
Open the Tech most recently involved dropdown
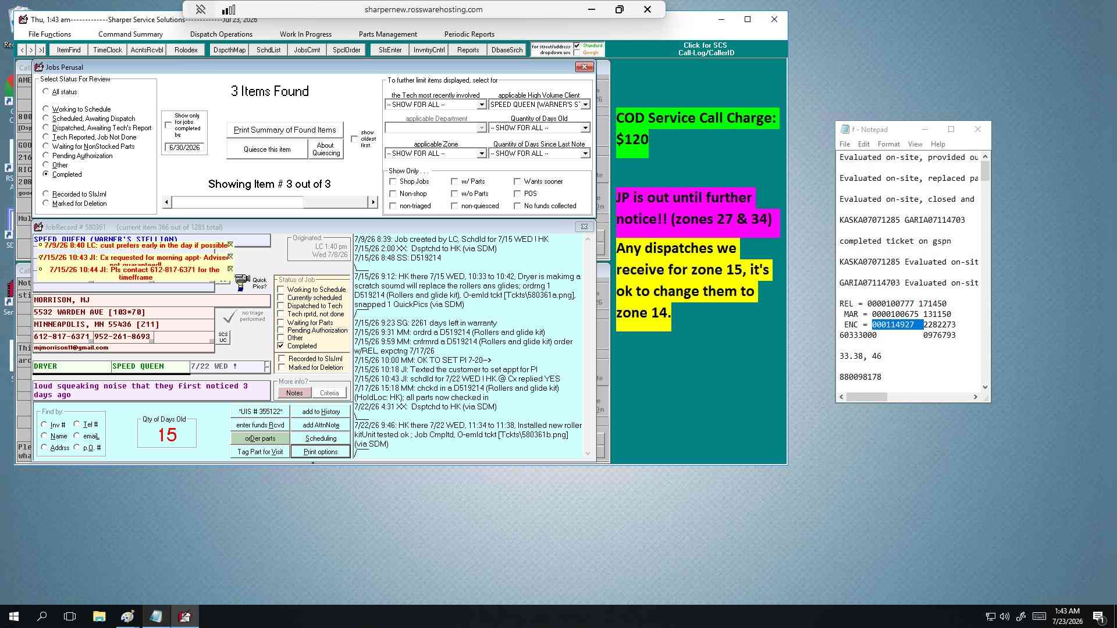(482, 105)
